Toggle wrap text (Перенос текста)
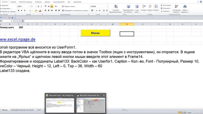The image size is (203, 114). [69, 6]
